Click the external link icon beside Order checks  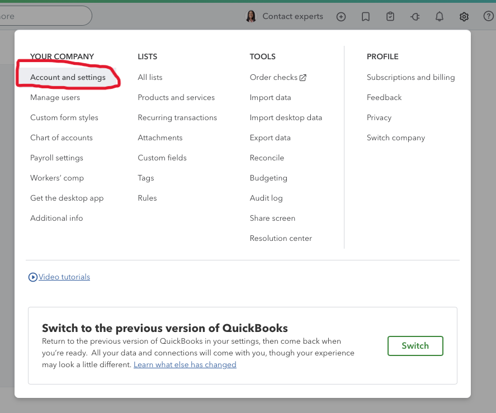pyautogui.click(x=303, y=78)
